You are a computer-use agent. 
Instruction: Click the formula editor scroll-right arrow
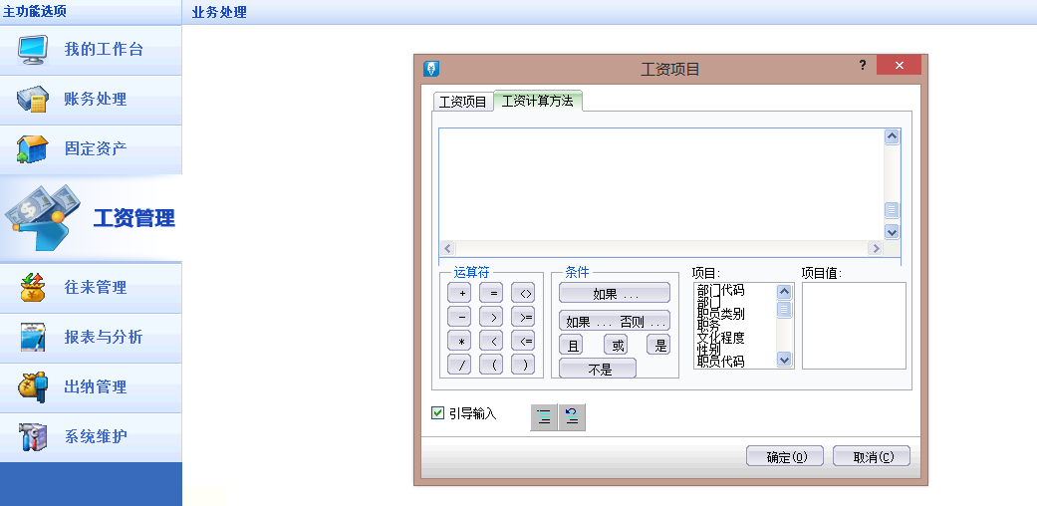876,248
